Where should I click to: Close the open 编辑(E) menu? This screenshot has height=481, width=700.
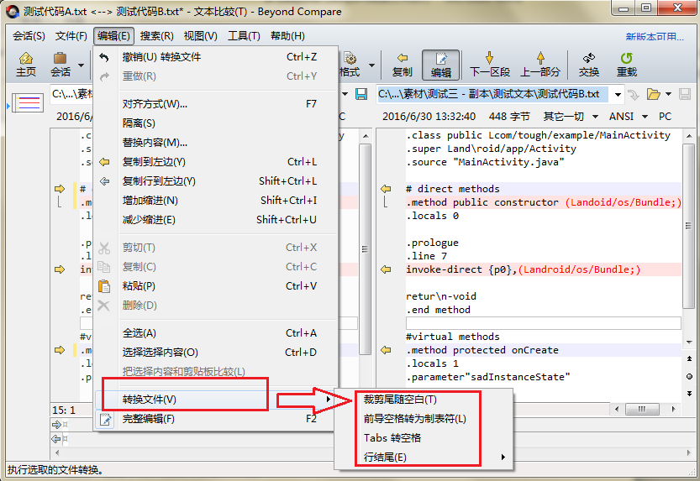tap(113, 36)
